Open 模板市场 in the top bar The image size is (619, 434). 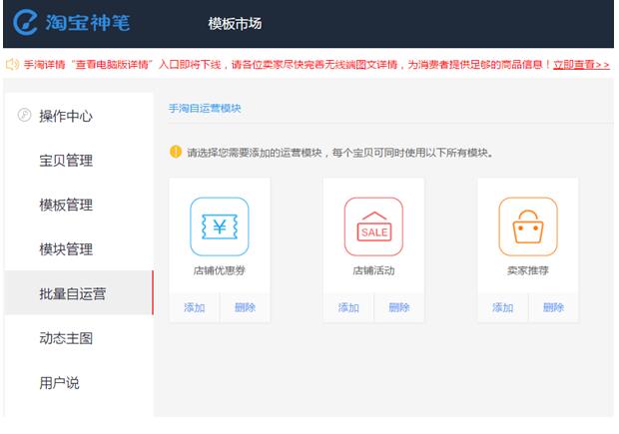click(x=235, y=23)
